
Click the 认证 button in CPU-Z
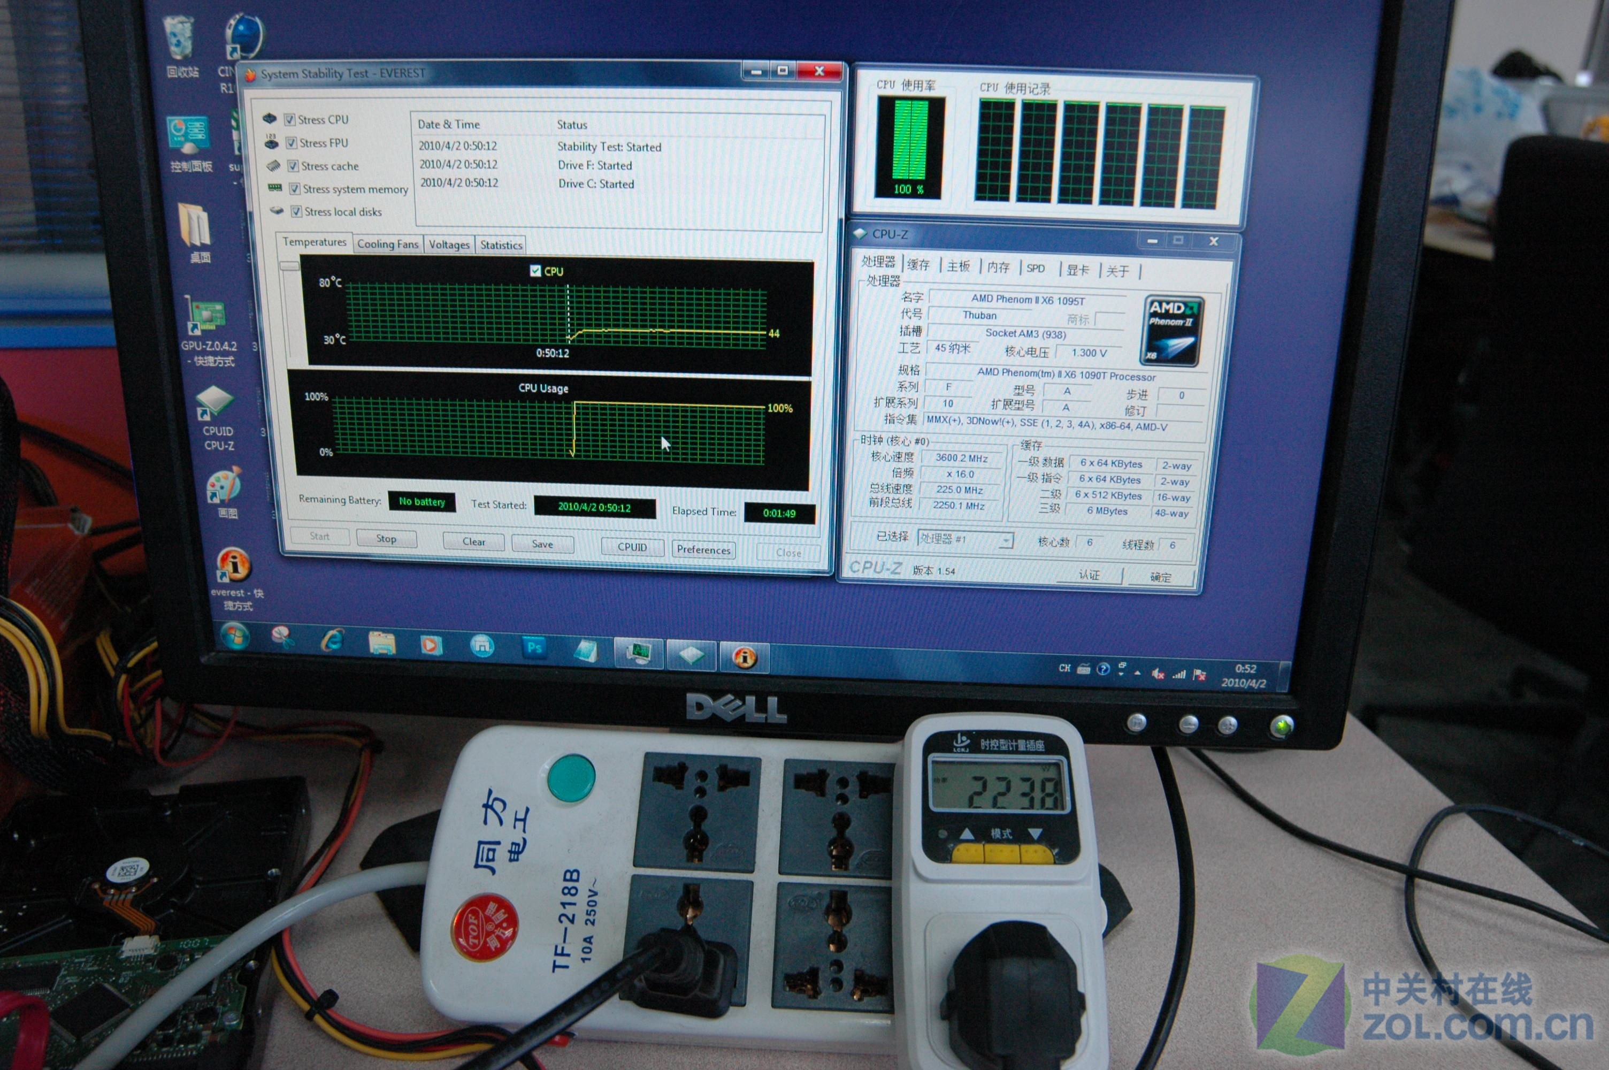[x=1089, y=575]
